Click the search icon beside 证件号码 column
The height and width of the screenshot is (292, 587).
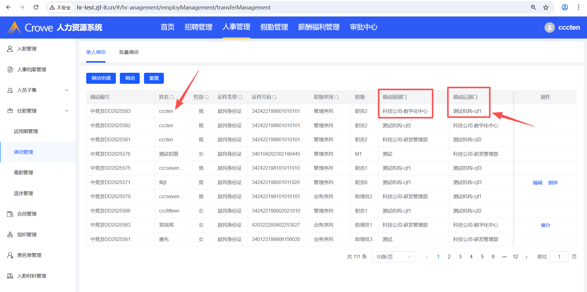275,97
